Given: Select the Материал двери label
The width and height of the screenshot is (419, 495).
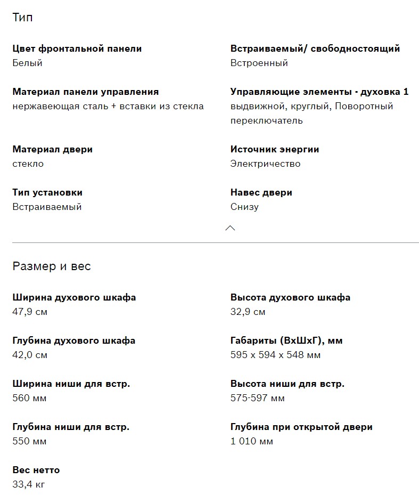Looking at the screenshot, I should coord(52,149).
